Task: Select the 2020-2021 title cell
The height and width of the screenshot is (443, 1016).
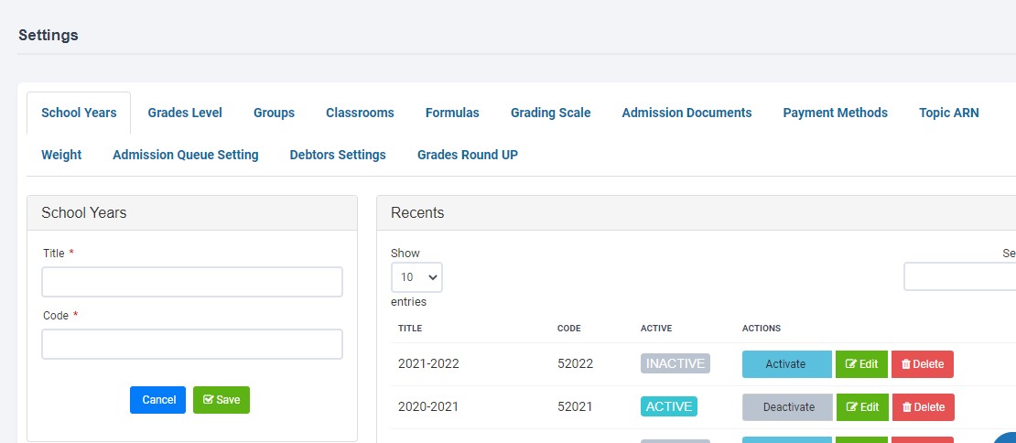Action: 428,406
